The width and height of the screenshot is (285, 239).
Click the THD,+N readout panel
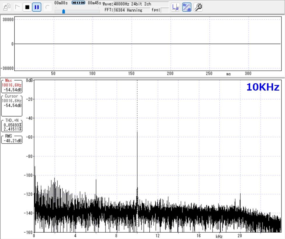12,125
